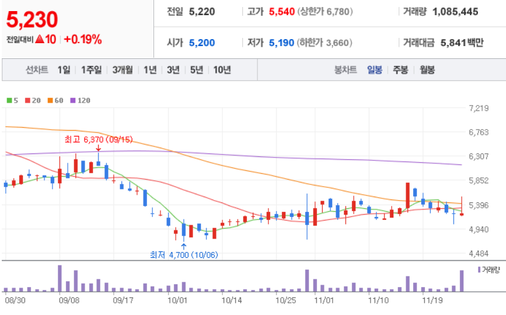Click the +0.19% change percentage
The image size is (506, 315).
(x=83, y=39)
